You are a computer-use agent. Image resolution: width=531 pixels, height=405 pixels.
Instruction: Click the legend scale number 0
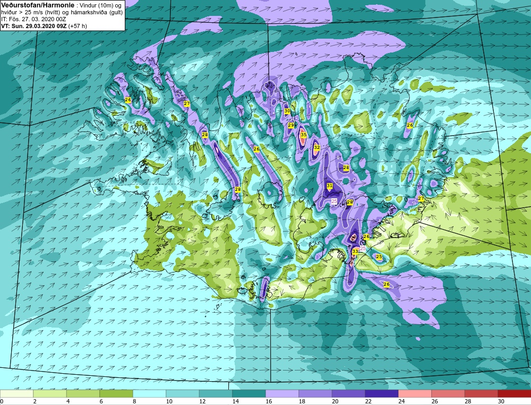tap(2, 402)
